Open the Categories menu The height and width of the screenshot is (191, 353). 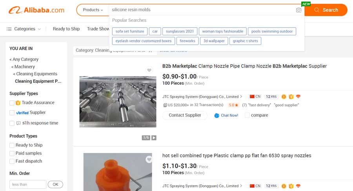(x=24, y=29)
